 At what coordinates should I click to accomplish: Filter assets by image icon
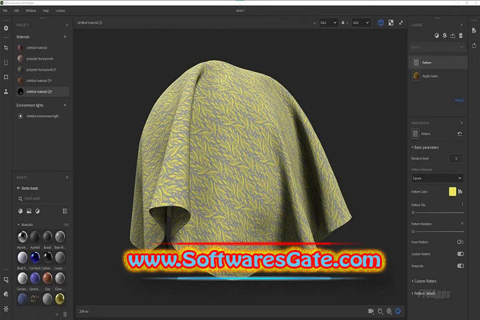point(29,211)
